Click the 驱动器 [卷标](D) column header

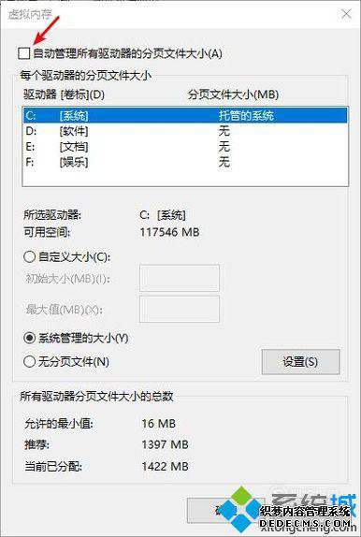tap(64, 94)
